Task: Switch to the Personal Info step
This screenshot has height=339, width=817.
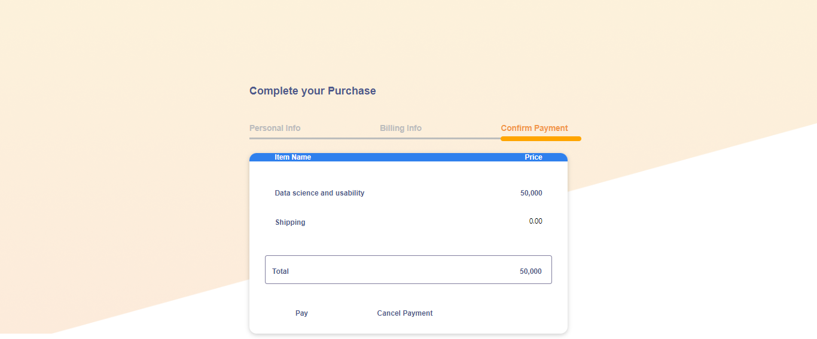Action: coord(275,128)
